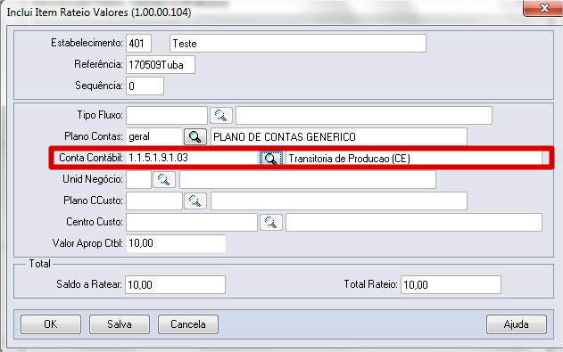Click the Total group label

pyautogui.click(x=39, y=264)
